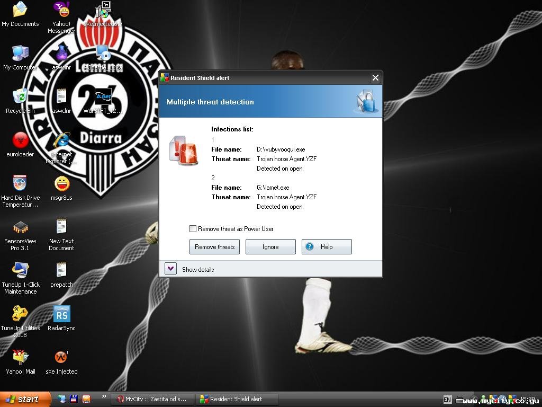Image resolution: width=542 pixels, height=407 pixels.
Task: Open sXeInjected6.7 installer icon
Action: click(103, 14)
